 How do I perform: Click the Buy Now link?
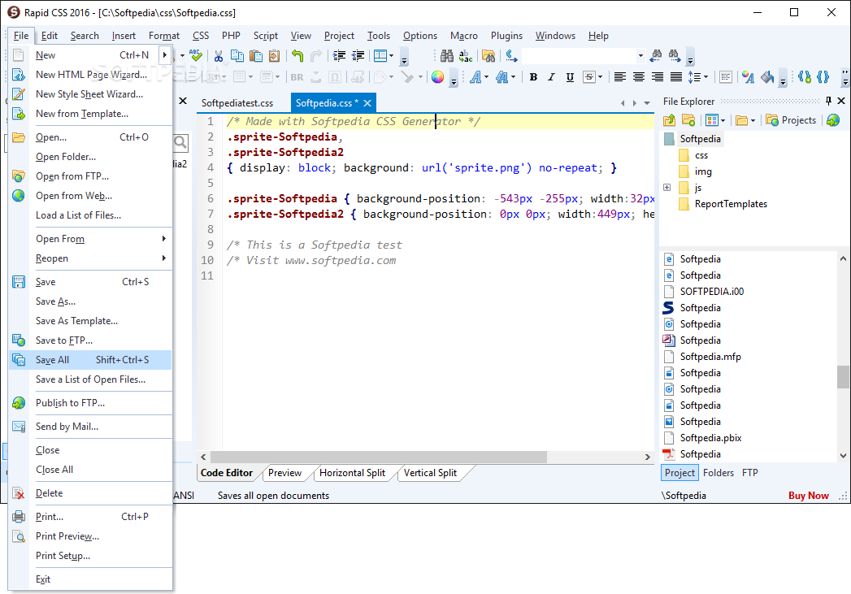pyautogui.click(x=808, y=496)
